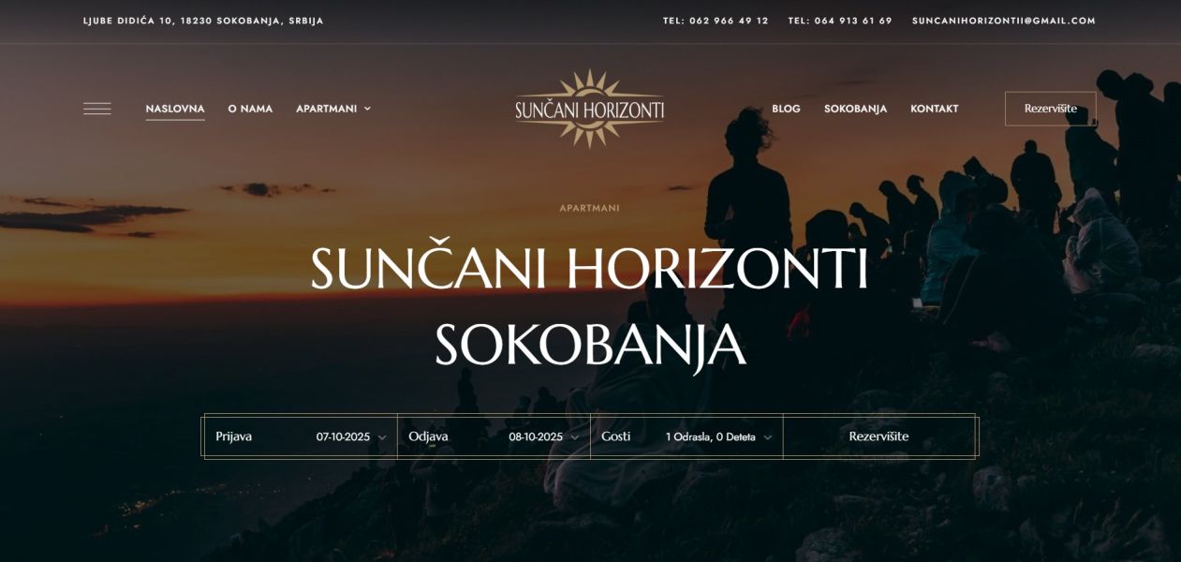
Task: Click the Sunčani Horizonti sun logo
Action: coord(589,109)
